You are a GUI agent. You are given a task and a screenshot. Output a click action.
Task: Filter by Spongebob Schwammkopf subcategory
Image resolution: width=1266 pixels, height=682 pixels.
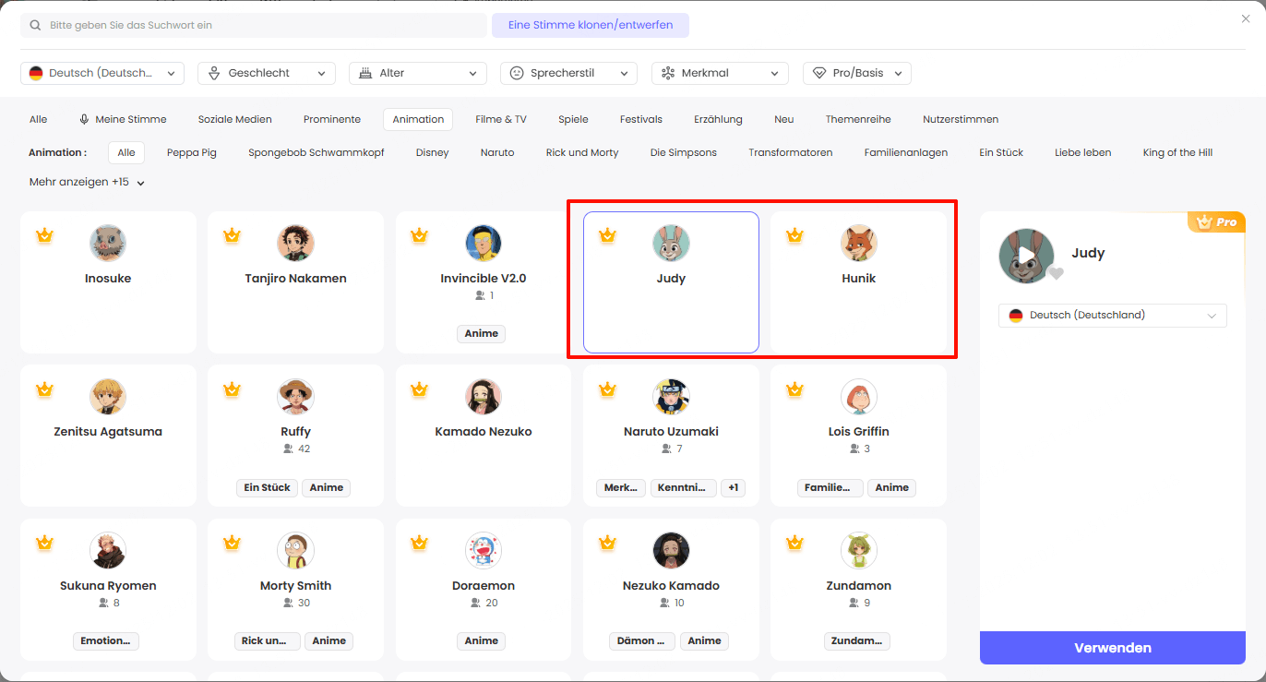coord(316,152)
